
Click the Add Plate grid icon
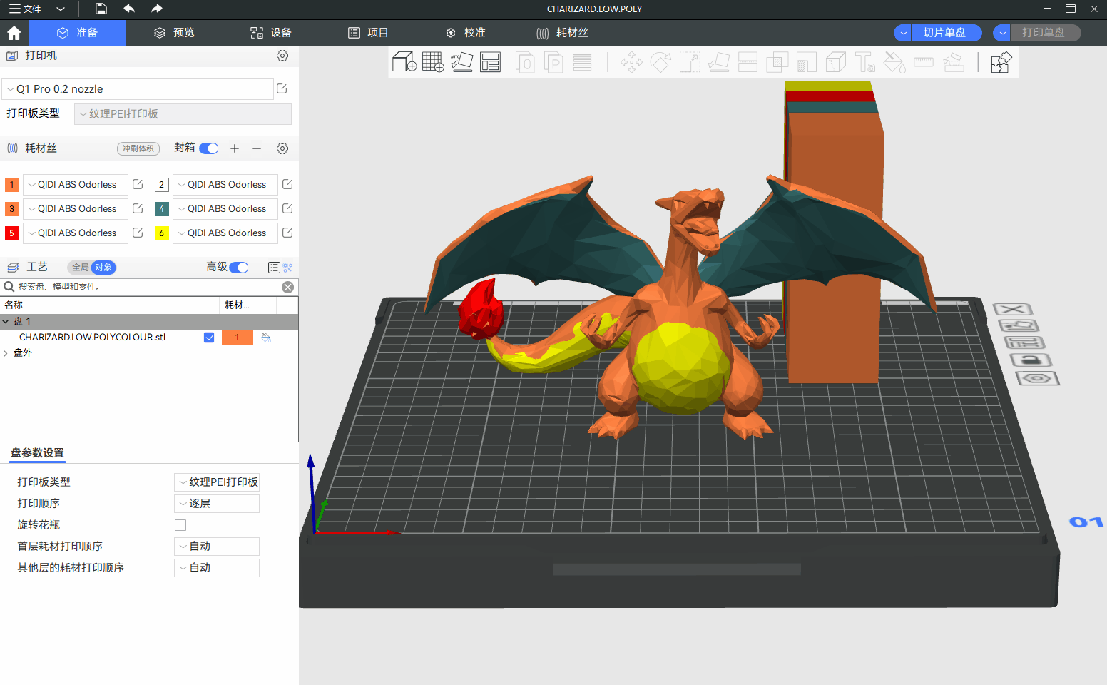coord(433,62)
